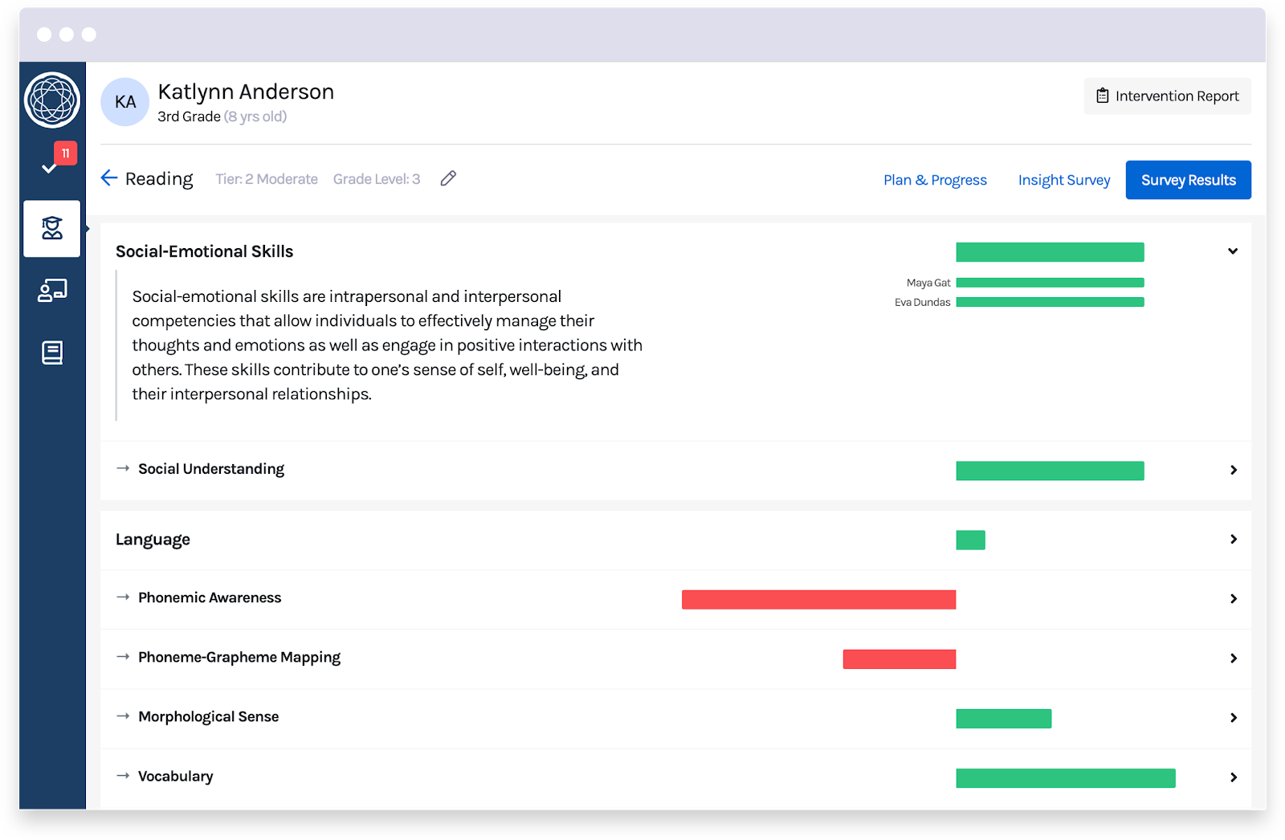
Task: Expand the Social Understanding row
Action: coord(1233,470)
